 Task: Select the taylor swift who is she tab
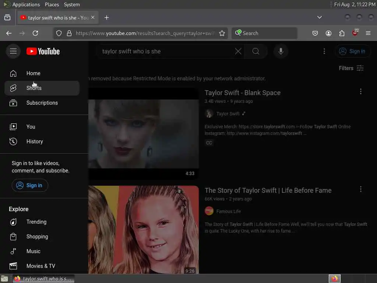[58, 18]
